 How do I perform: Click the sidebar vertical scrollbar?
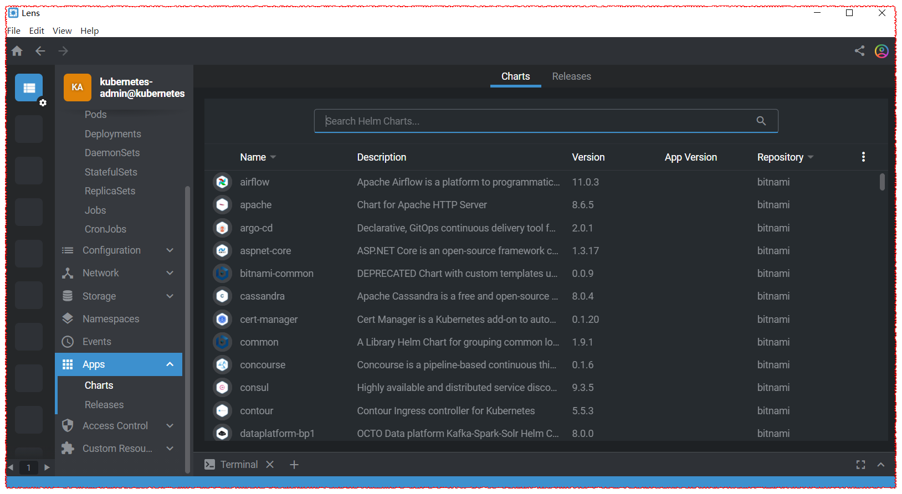pos(187,329)
